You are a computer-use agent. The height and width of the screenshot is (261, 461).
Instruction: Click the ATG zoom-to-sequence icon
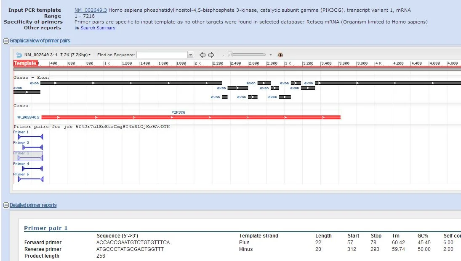coord(280,55)
